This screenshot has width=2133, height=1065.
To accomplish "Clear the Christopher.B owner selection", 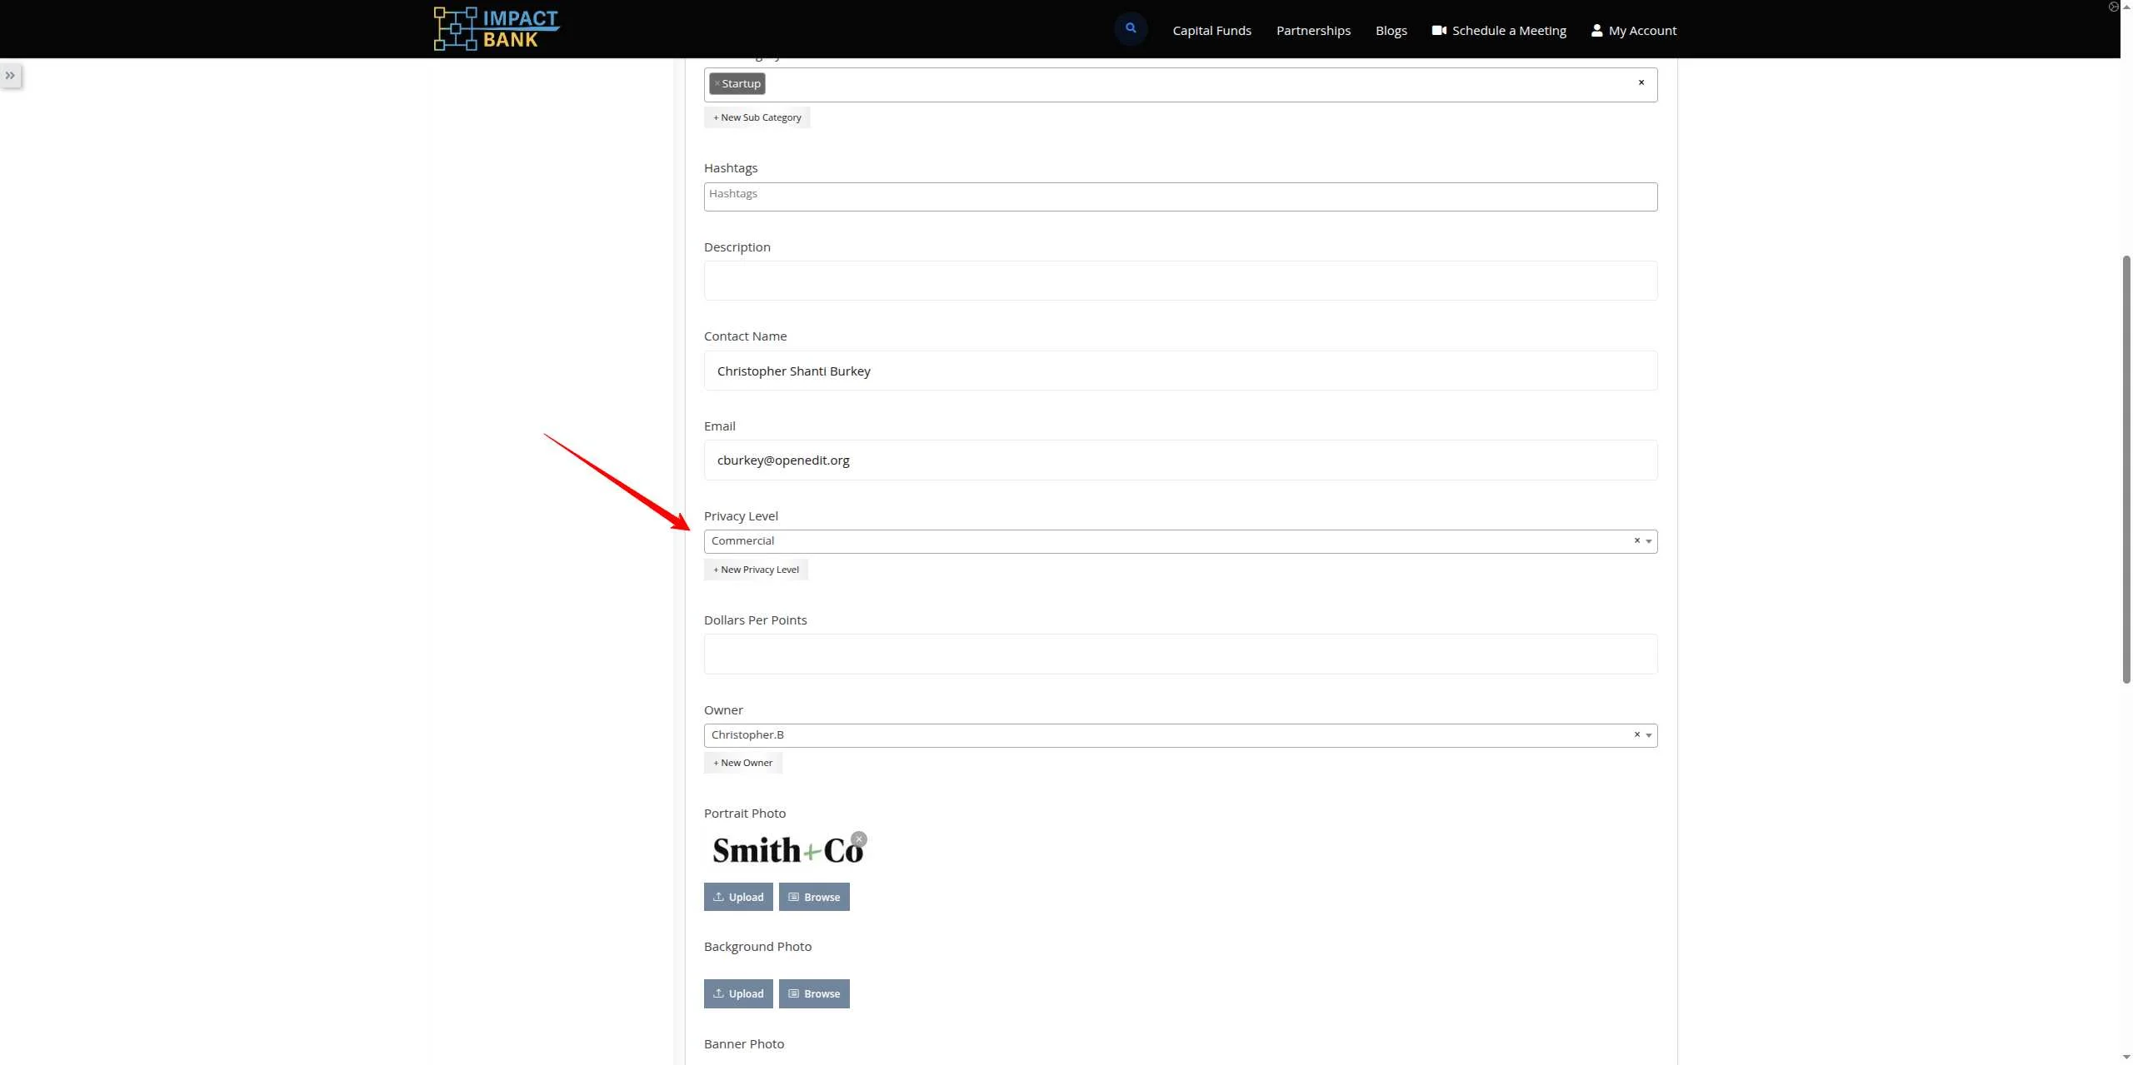I will [1636, 735].
